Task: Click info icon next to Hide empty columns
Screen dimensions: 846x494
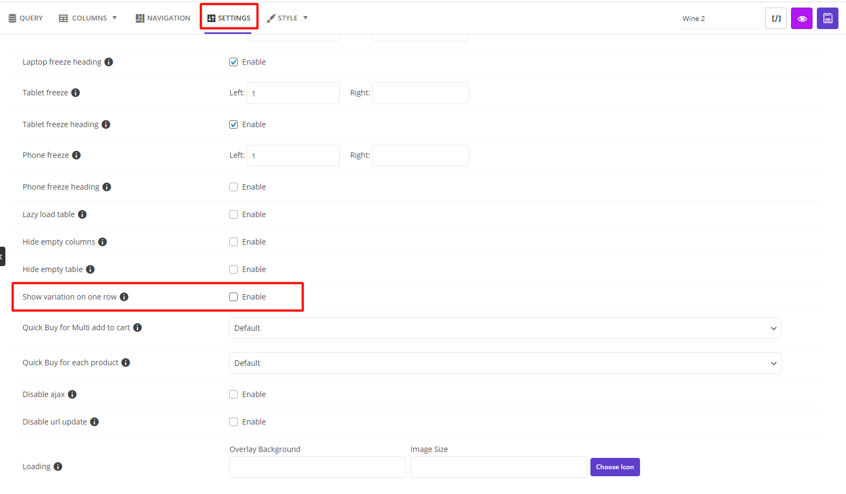Action: [102, 242]
